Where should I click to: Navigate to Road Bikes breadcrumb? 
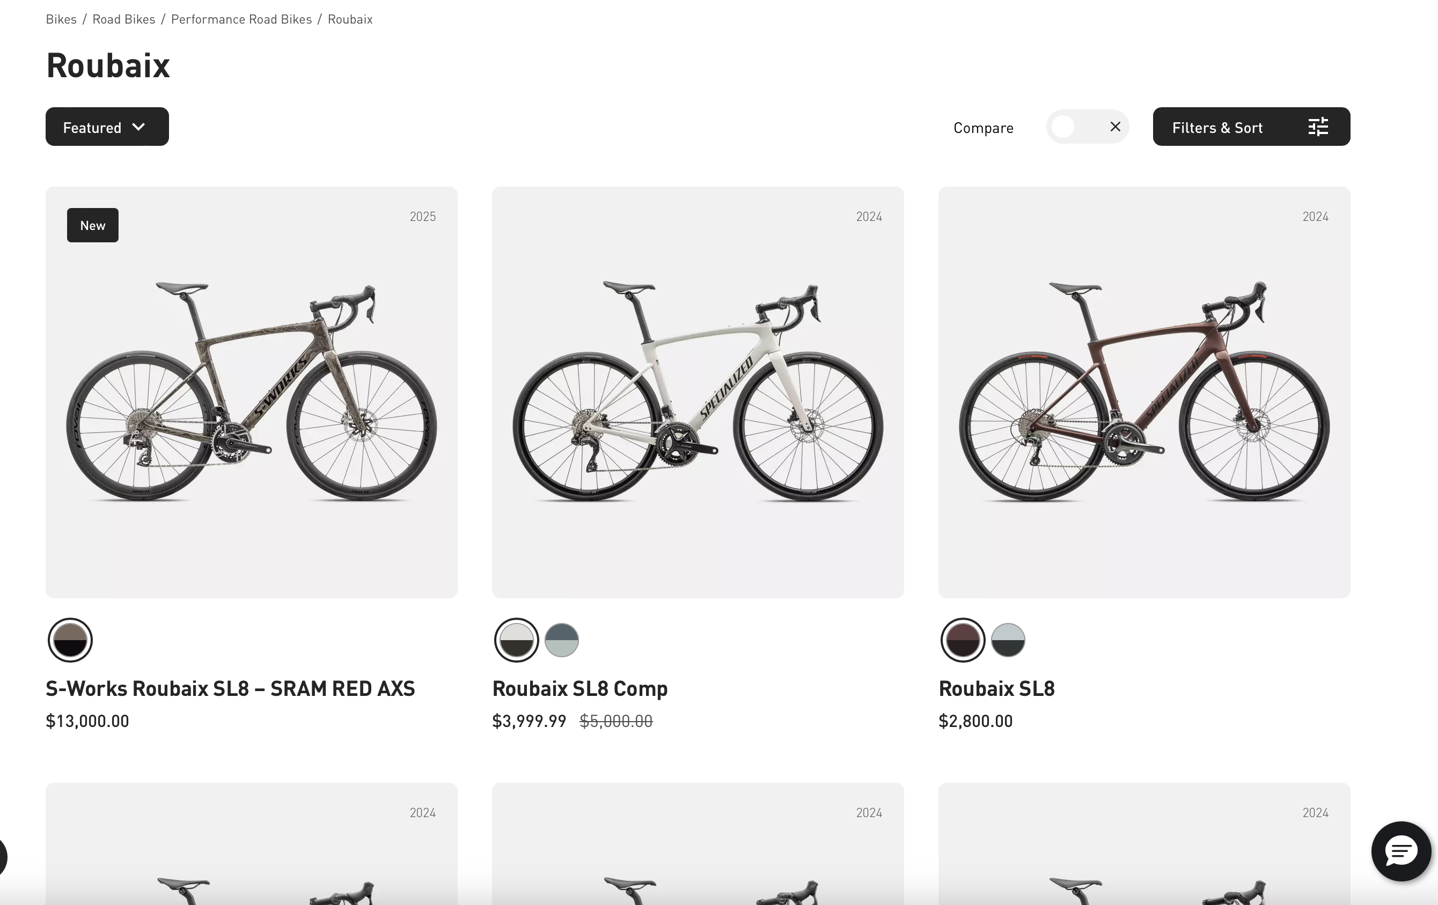point(123,19)
